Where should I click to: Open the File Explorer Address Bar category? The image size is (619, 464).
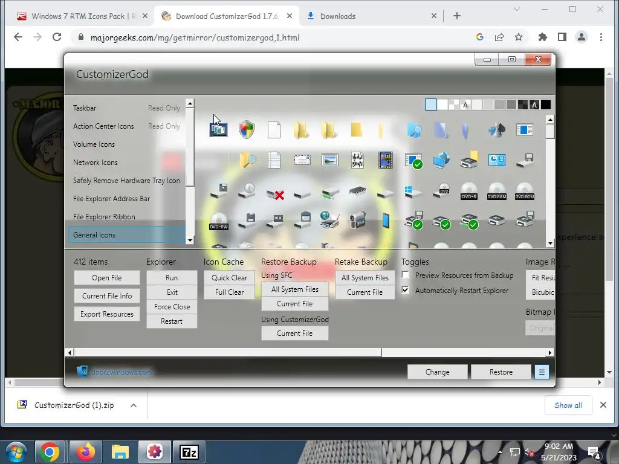point(126,198)
